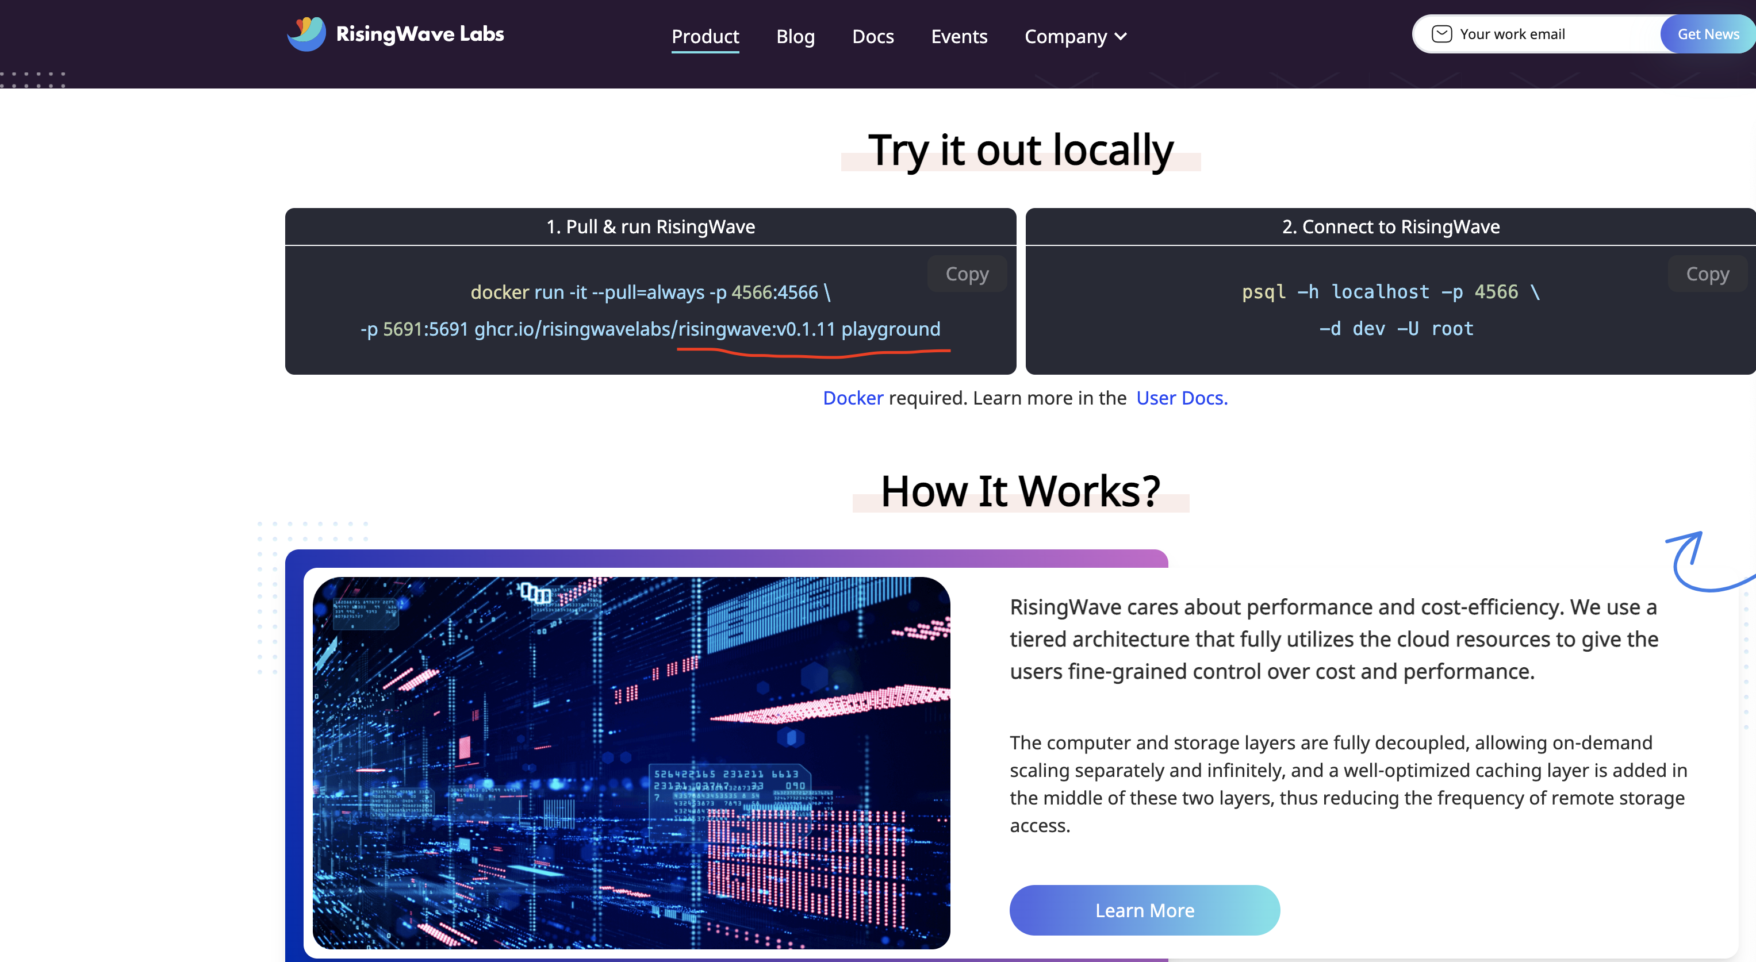Screen dimensions: 1756x962
Task: Open the Docker link
Action: point(853,397)
